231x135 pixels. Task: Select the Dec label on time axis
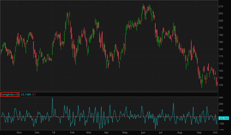tap(37, 133)
